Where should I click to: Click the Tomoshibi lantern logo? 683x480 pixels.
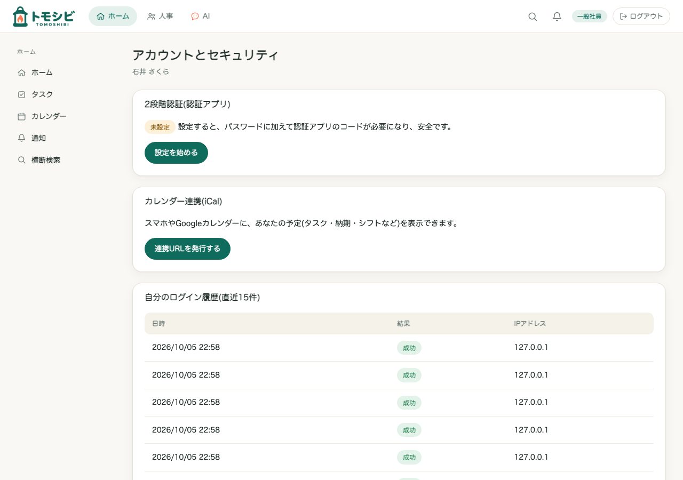(x=43, y=17)
